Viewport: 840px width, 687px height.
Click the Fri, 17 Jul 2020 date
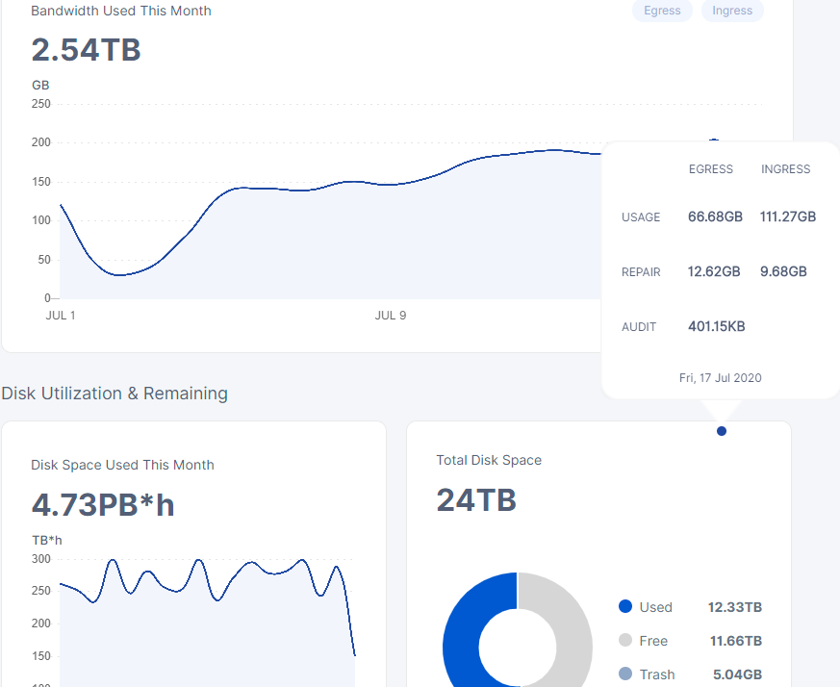(x=720, y=378)
